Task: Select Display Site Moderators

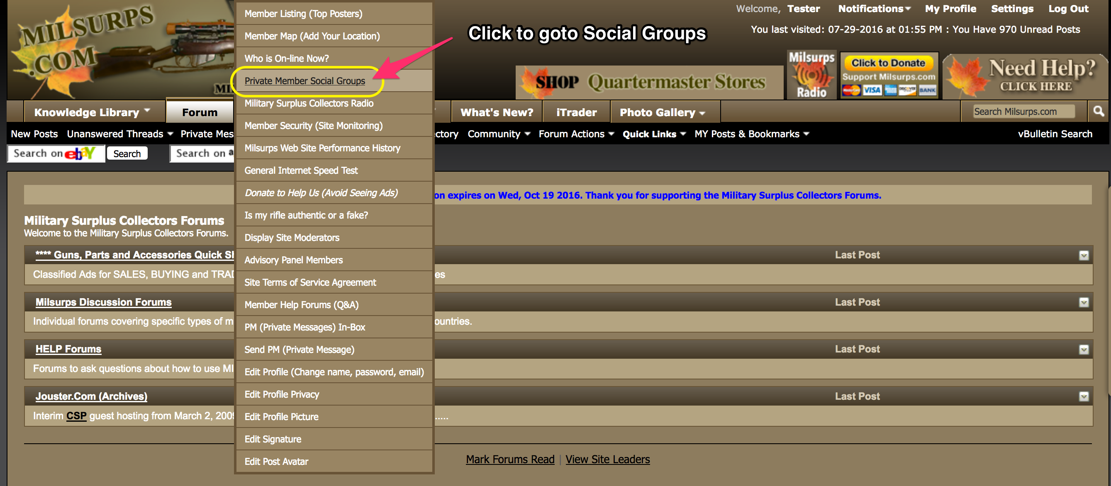Action: [x=334, y=238]
